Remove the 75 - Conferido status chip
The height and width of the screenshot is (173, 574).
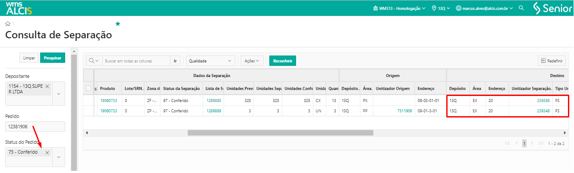click(47, 152)
